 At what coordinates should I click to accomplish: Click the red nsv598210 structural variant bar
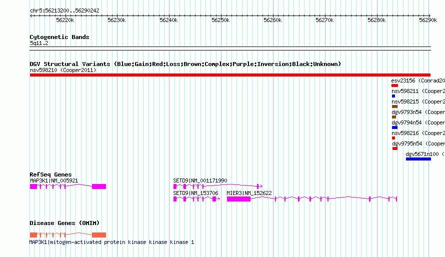click(230, 75)
